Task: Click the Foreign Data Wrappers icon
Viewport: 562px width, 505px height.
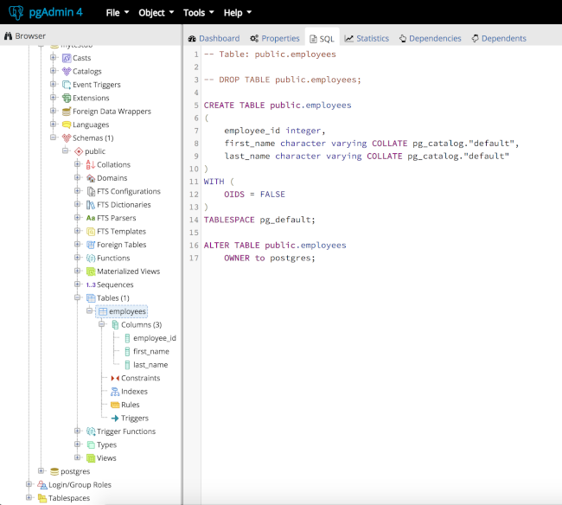Action: point(66,112)
